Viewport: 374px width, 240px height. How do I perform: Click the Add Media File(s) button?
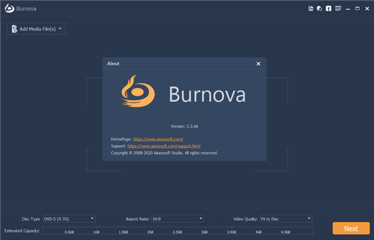pos(36,29)
